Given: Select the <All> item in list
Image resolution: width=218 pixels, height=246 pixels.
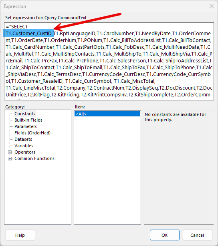Looking at the screenshot, I should 107,114.
